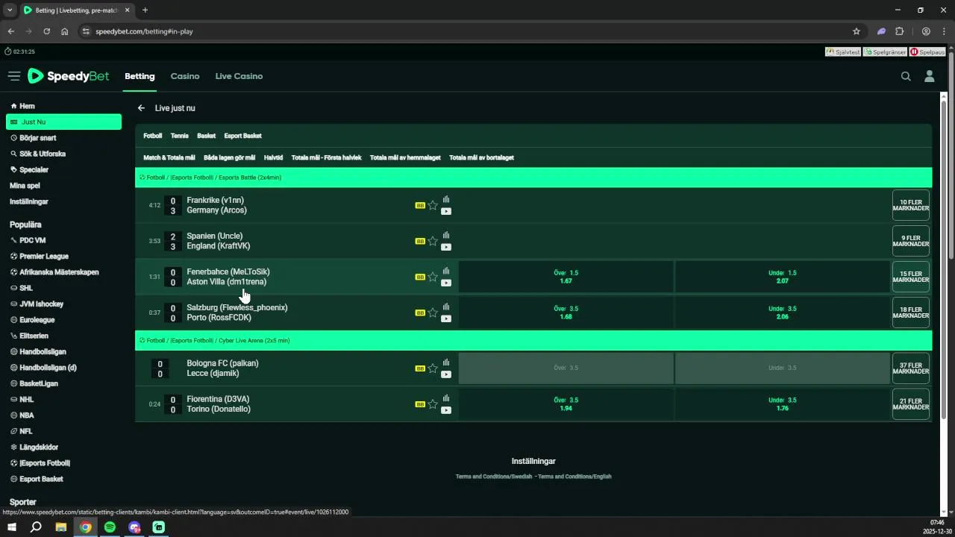Collapse the Esports Battle (2x4min) section
The image size is (955, 537).
pyautogui.click(x=533, y=178)
